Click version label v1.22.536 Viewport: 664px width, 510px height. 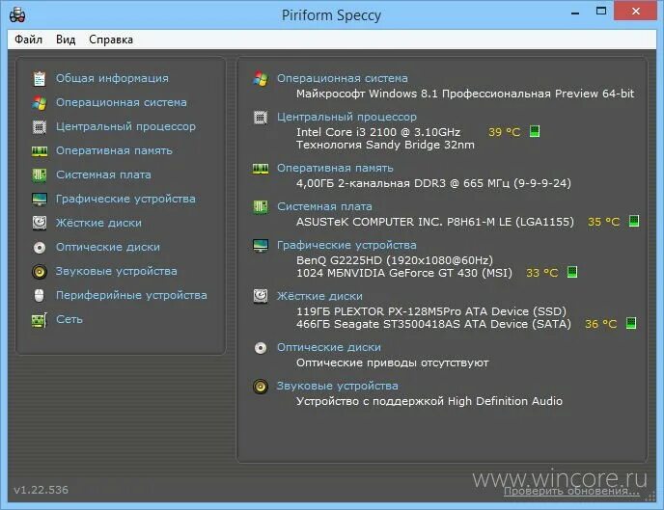41,490
